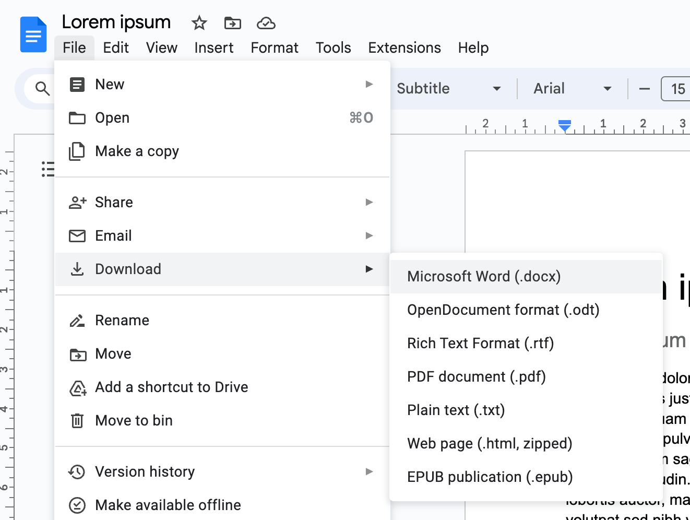Expand the New submenu arrow

(370, 84)
